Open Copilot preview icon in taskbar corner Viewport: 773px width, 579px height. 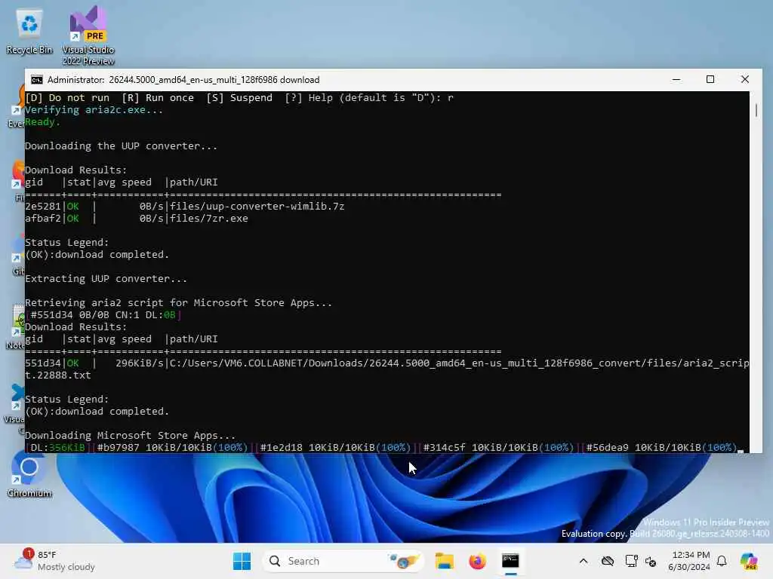(749, 561)
